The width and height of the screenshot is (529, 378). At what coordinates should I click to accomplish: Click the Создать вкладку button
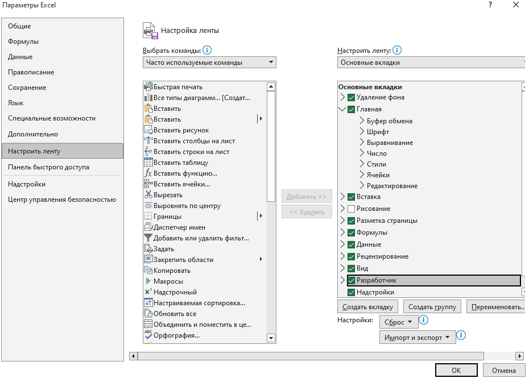367,307
